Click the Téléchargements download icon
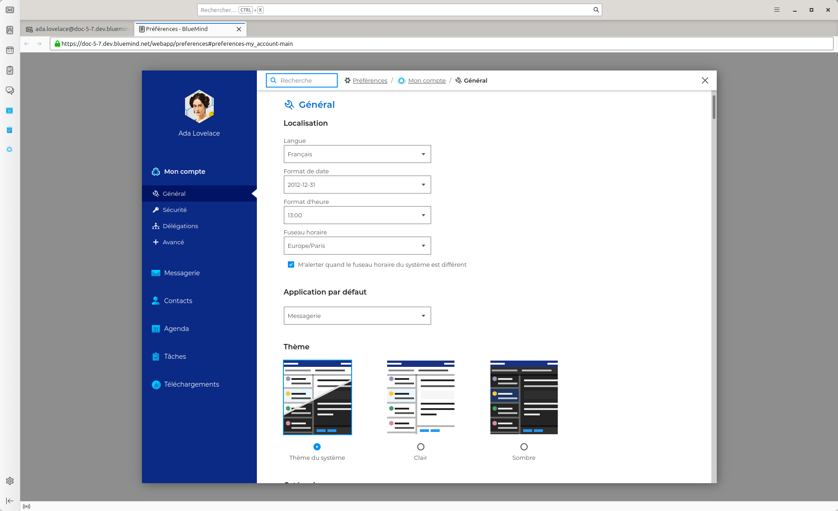This screenshot has height=511, width=838. click(x=156, y=384)
